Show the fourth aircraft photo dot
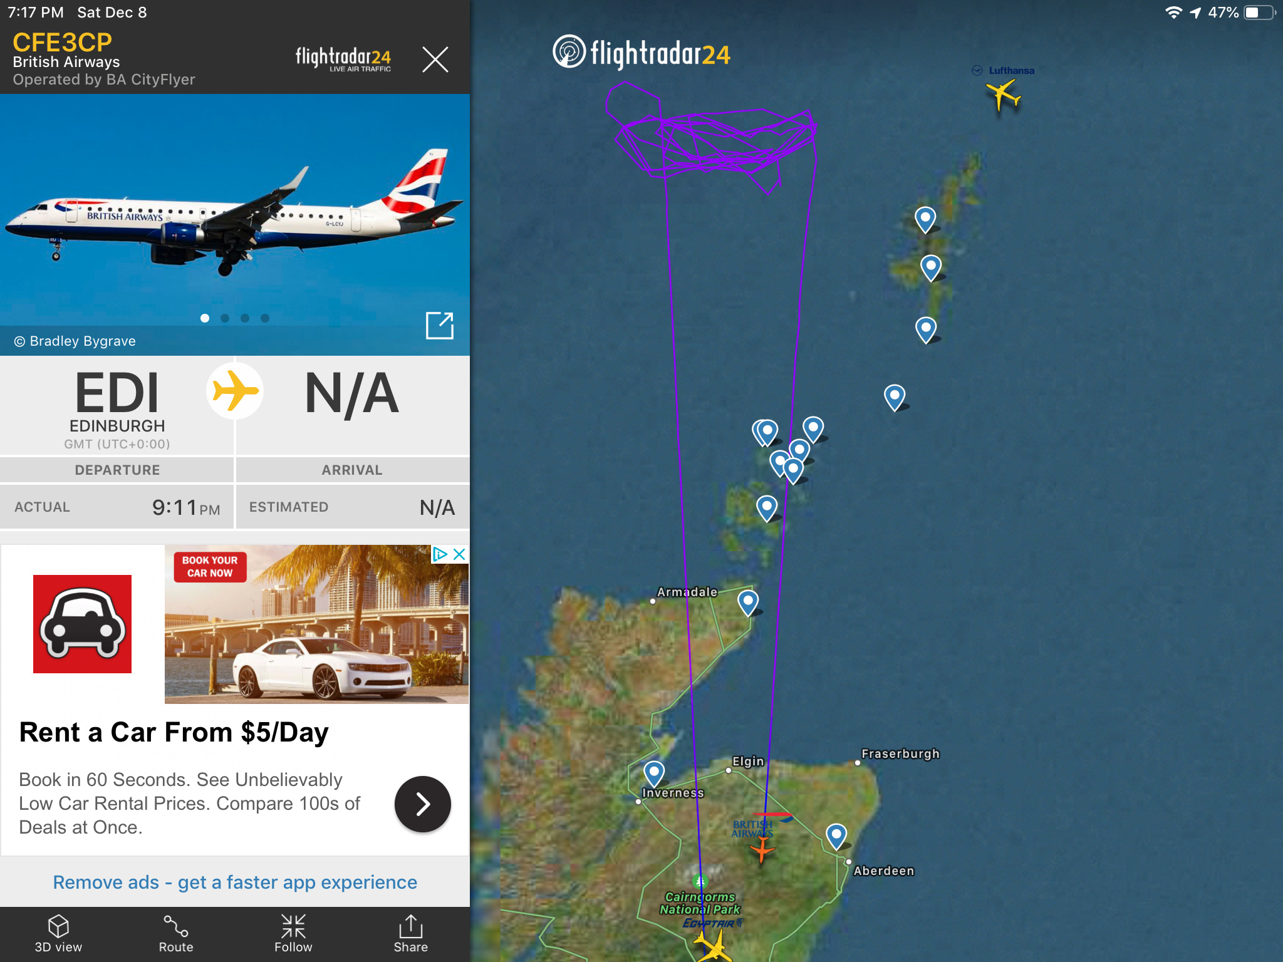Screen dimensions: 1283x962 265,318
